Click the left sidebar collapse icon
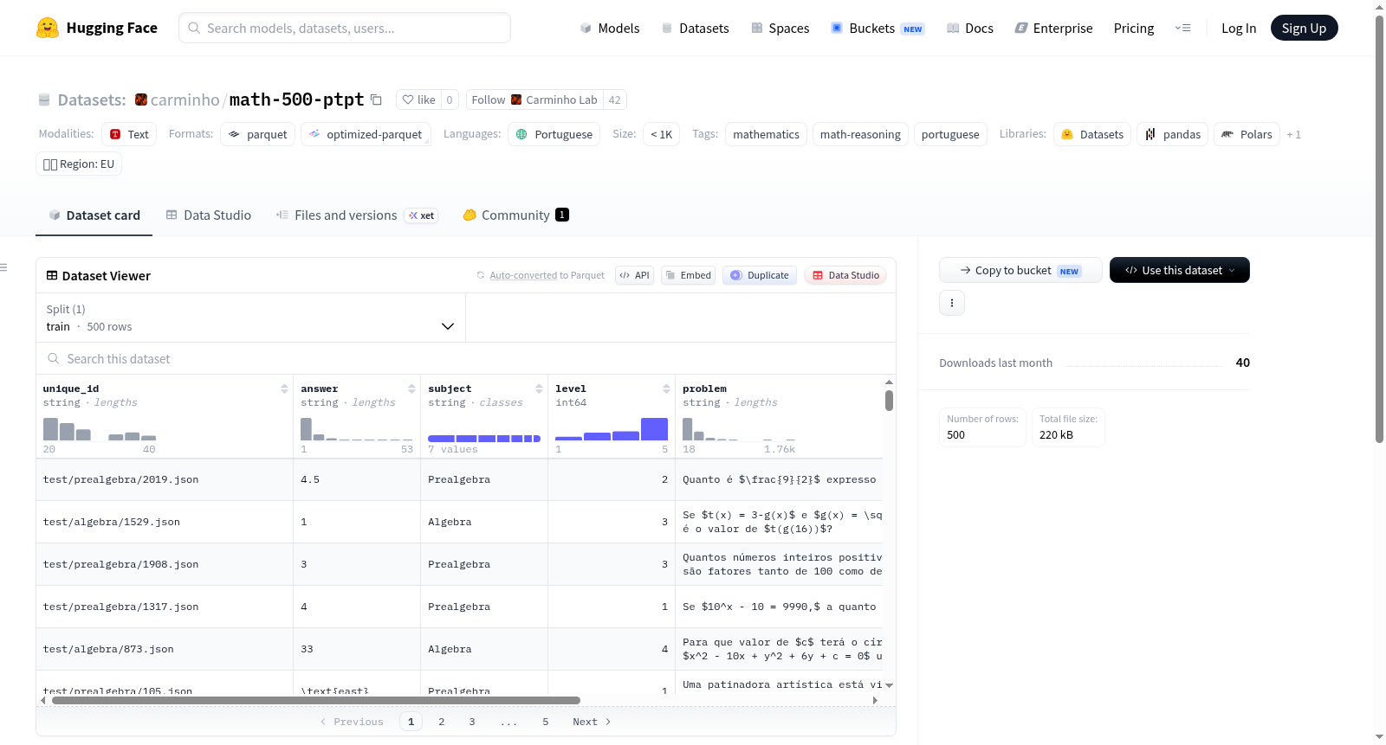 click(x=3, y=267)
